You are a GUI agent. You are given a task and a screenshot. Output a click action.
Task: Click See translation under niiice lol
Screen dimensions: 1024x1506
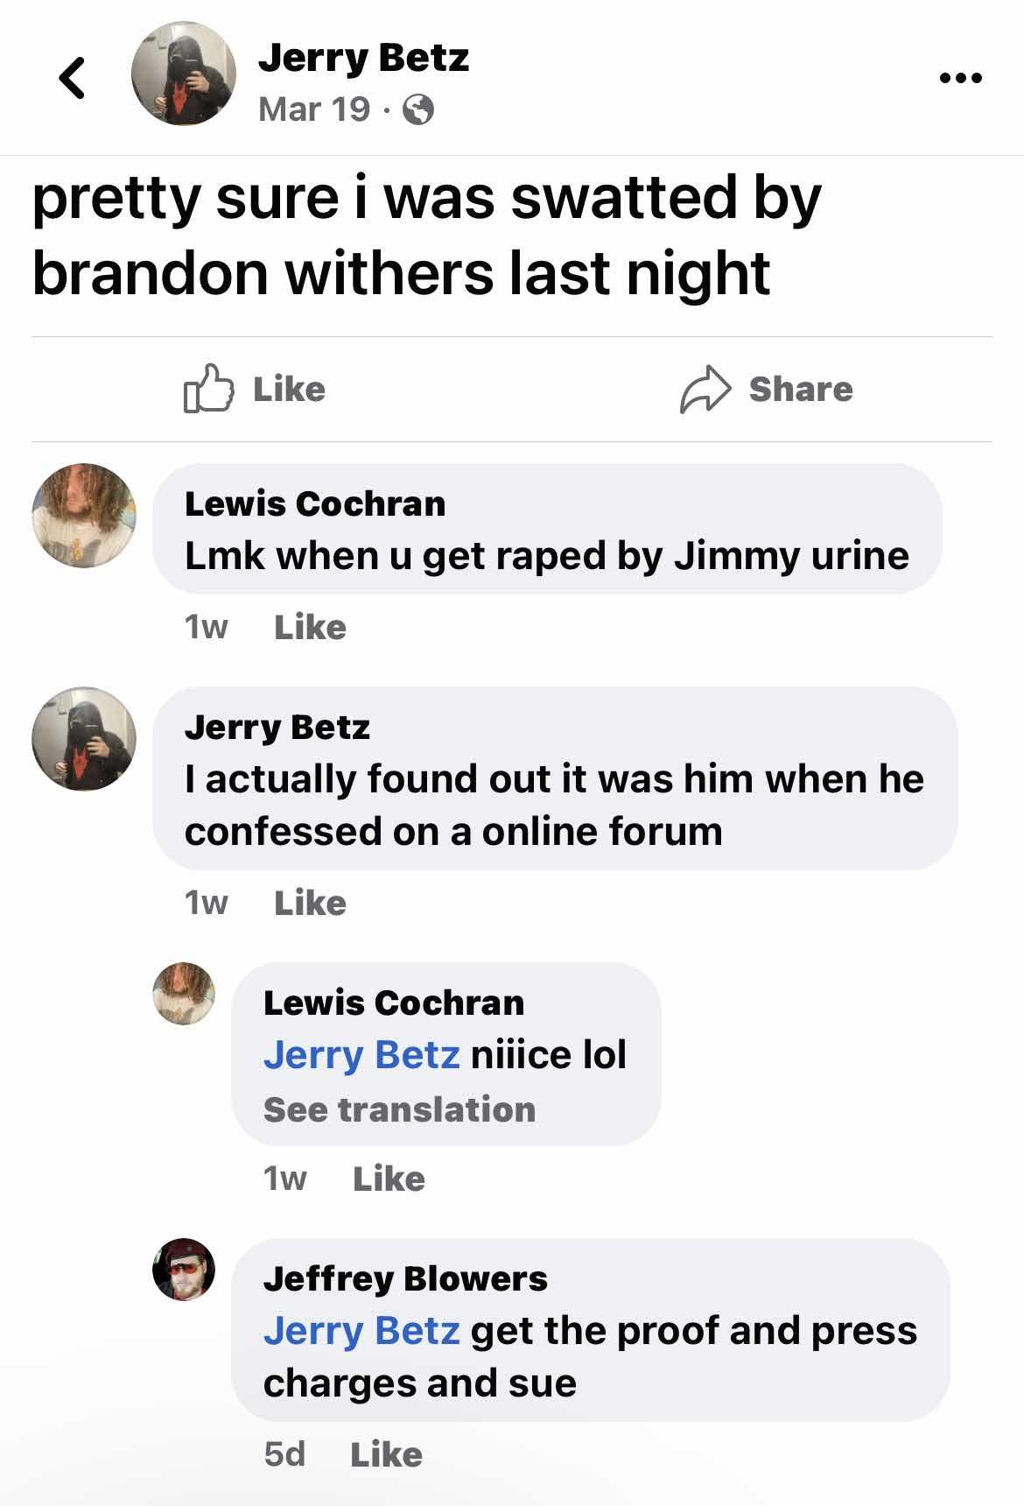(x=399, y=1109)
